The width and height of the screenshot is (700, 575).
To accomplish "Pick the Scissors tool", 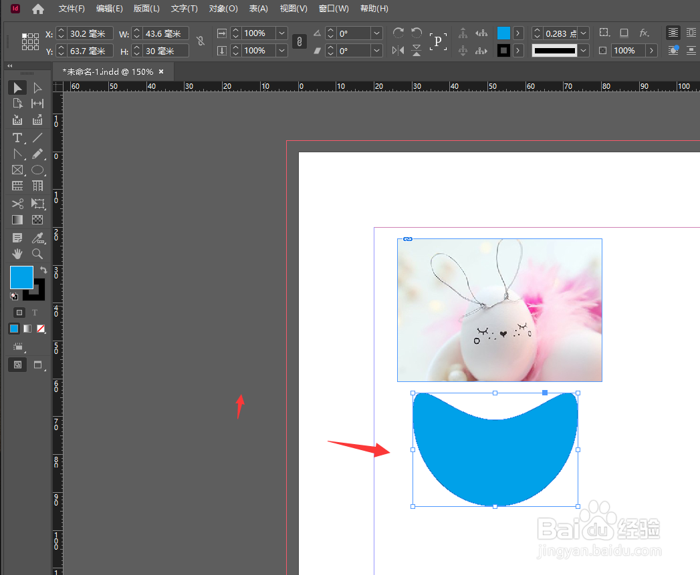I will [x=17, y=204].
